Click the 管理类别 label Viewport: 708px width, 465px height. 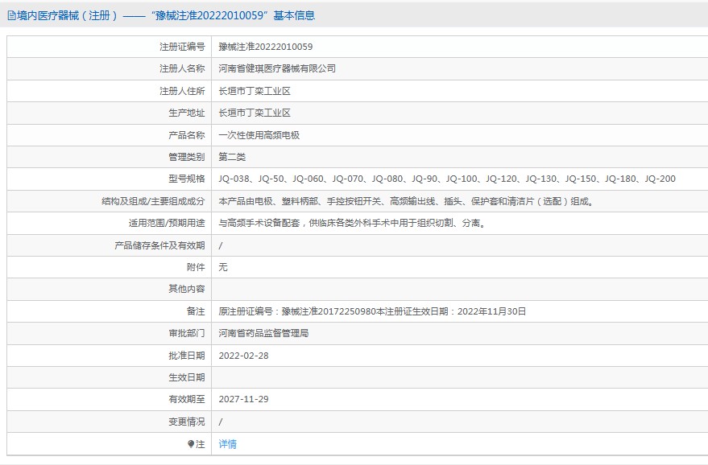(187, 157)
